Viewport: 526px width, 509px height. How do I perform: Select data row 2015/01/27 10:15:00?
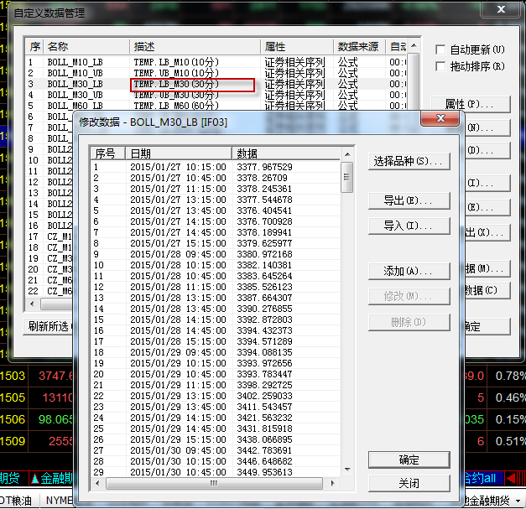click(177, 167)
